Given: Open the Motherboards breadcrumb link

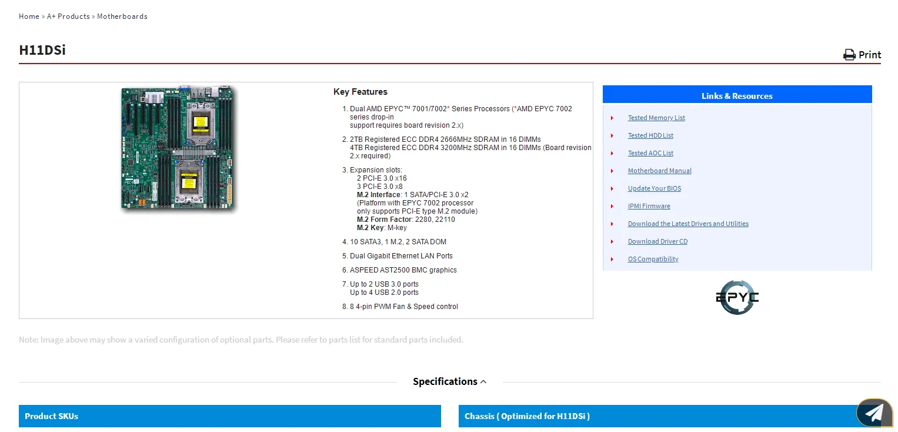Looking at the screenshot, I should point(122,16).
